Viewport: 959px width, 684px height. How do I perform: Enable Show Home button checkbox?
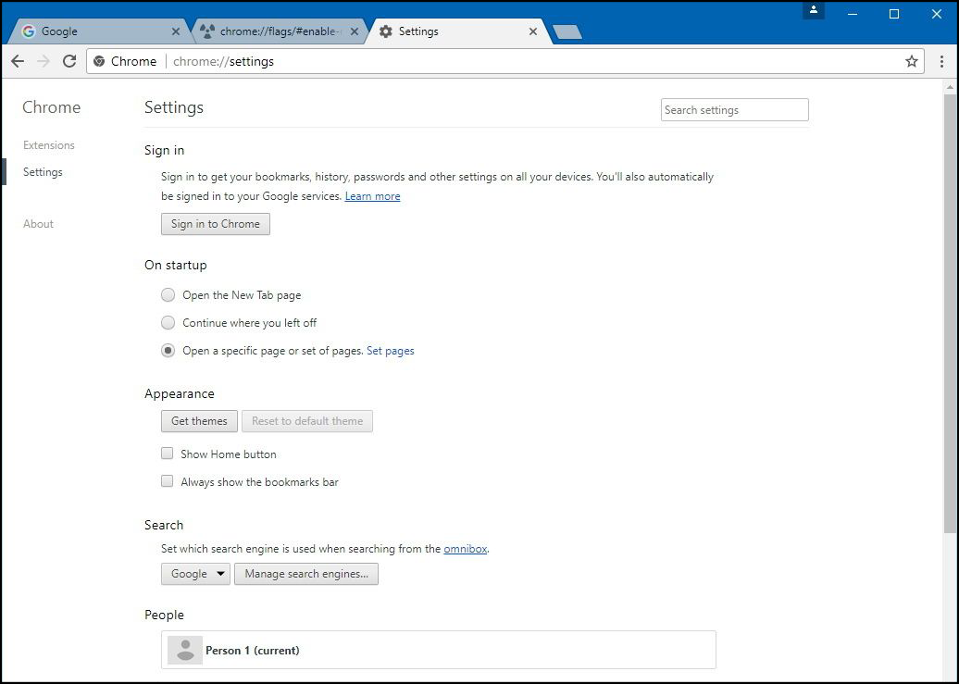click(167, 454)
